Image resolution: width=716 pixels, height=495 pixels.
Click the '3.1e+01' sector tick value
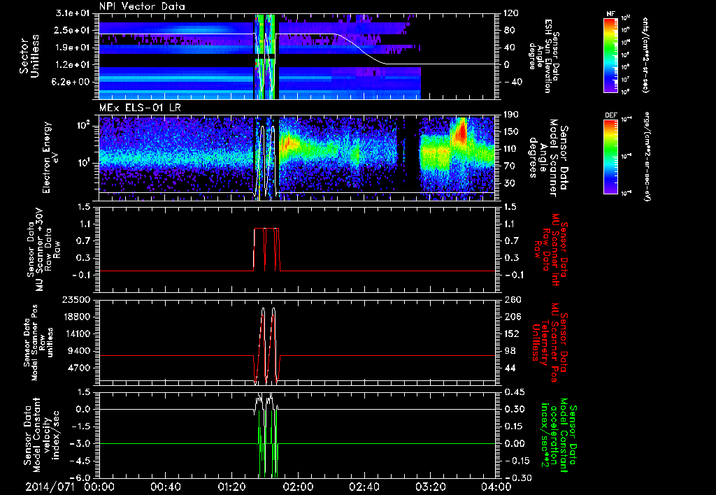(73, 13)
